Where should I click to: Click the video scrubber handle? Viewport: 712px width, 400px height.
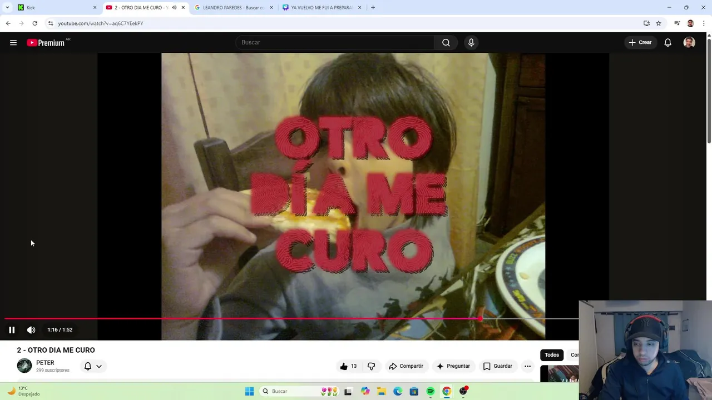pyautogui.click(x=480, y=319)
